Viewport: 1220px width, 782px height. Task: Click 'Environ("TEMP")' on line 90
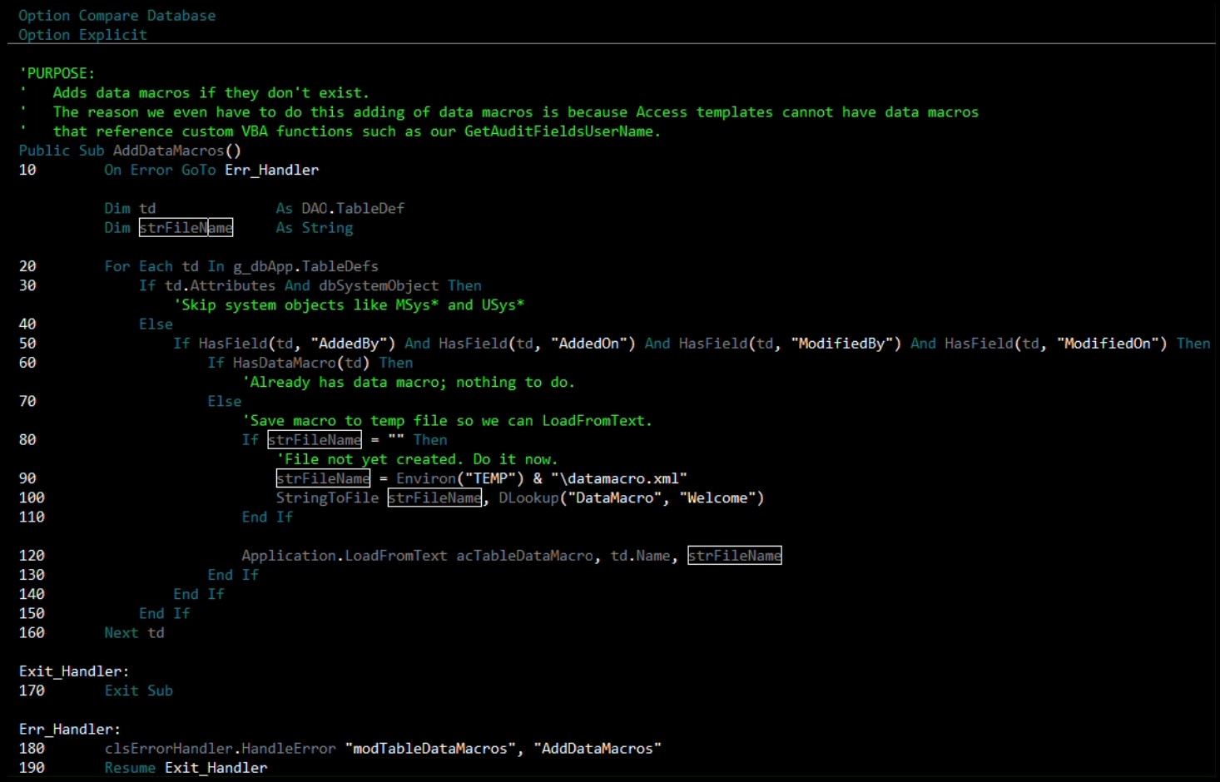click(460, 478)
